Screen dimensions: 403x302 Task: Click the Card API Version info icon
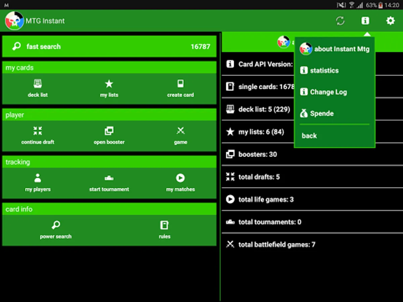230,64
